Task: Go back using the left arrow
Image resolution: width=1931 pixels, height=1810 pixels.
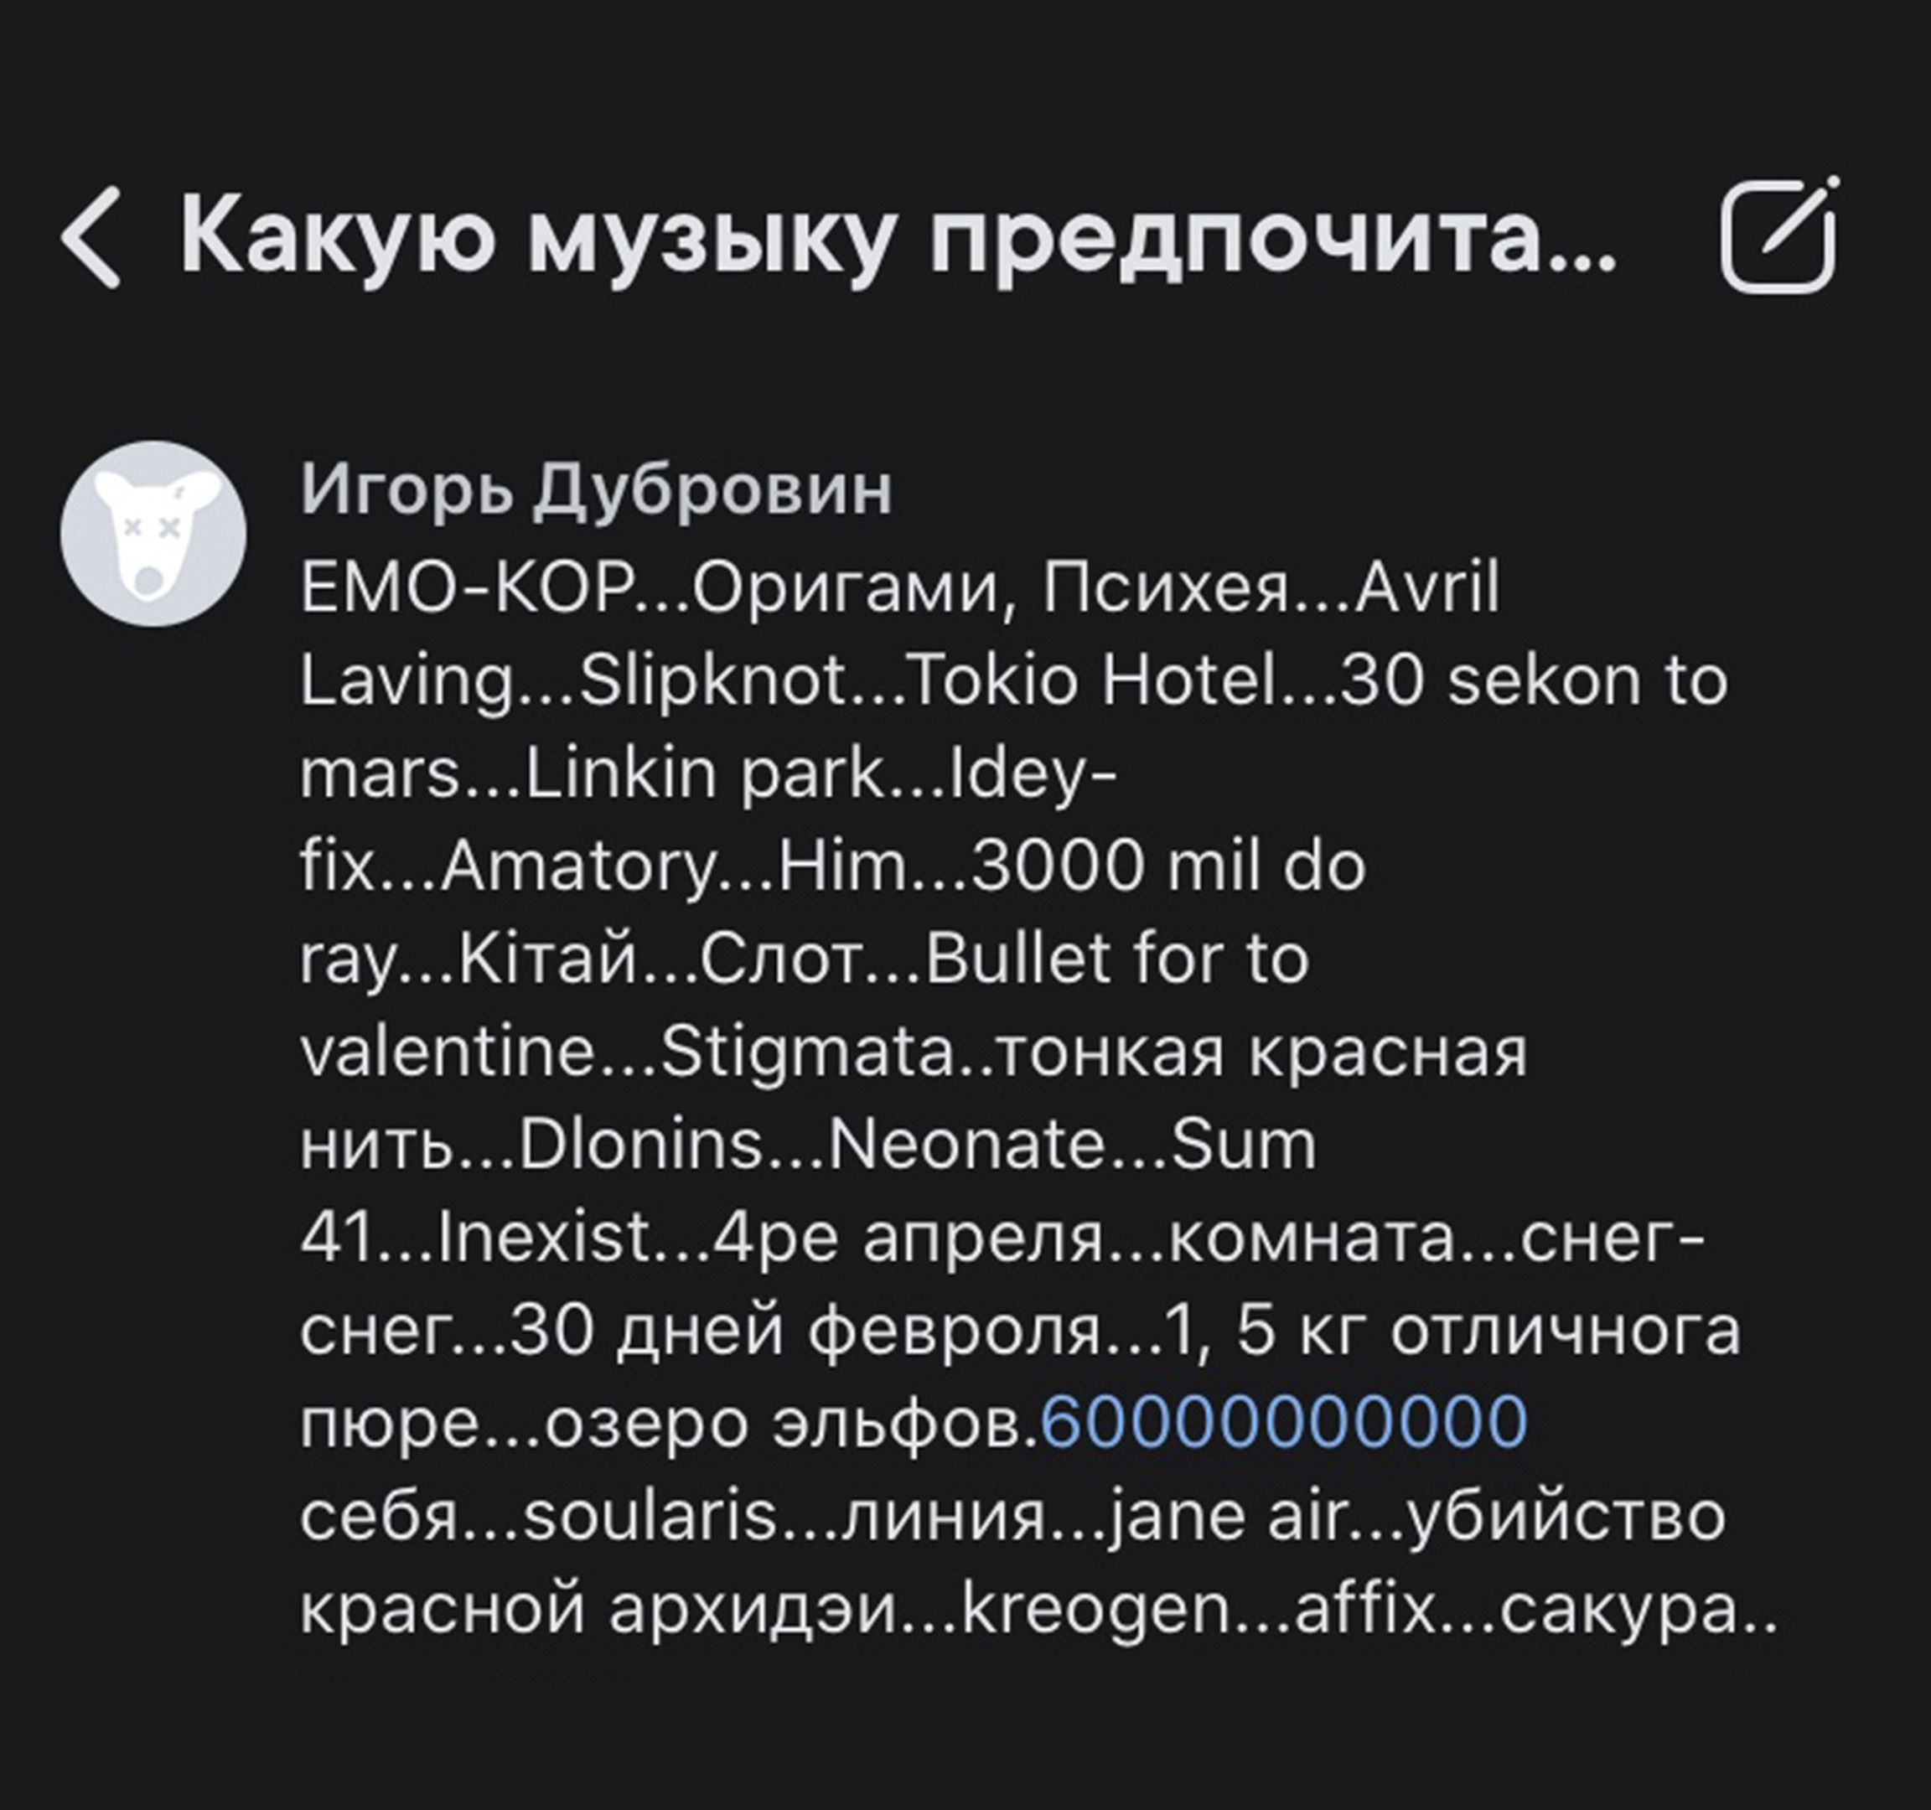Action: pyautogui.click(x=91, y=238)
